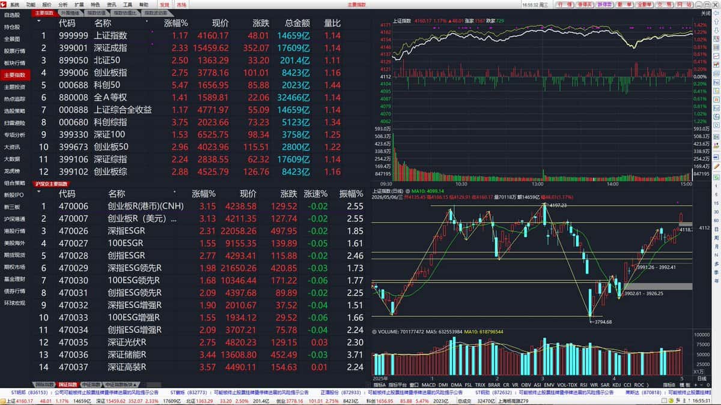Screen dimensions: 721x405
Task: Open the 分析 menu in the menu bar
Action: pos(63,4)
